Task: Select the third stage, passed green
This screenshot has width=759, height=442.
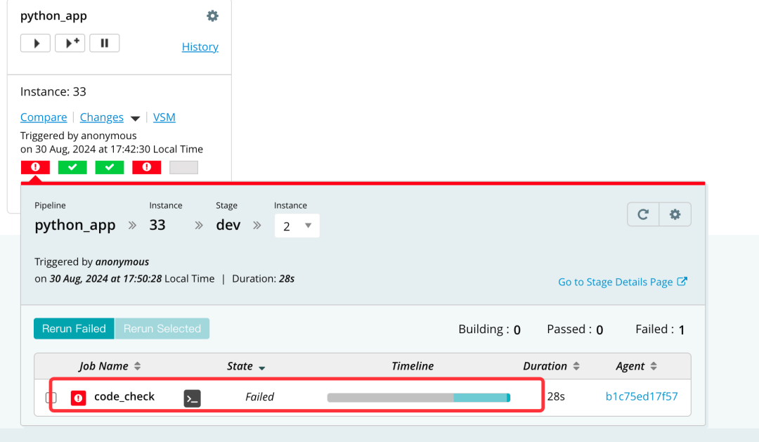Action: (110, 167)
